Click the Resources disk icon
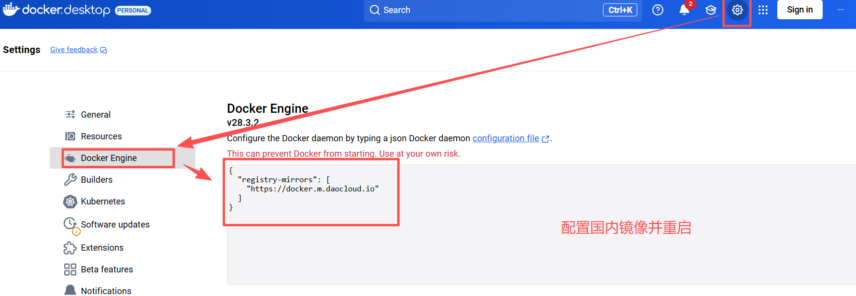Viewport: 856px width, 296px height. pos(70,136)
